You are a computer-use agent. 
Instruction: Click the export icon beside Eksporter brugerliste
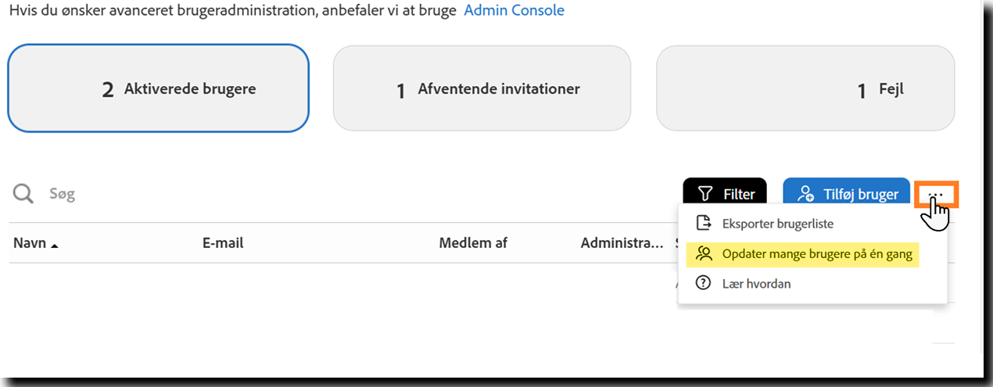[x=704, y=224]
